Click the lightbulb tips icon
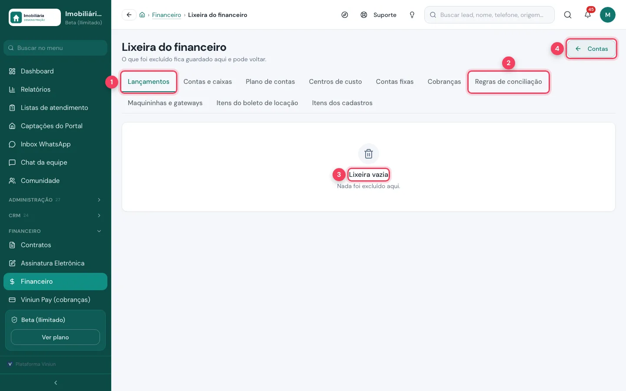 pyautogui.click(x=412, y=15)
